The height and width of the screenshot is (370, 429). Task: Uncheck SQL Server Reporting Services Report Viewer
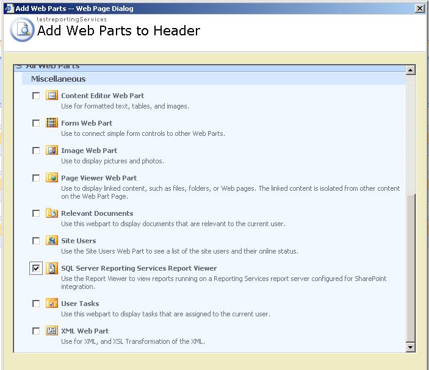(36, 268)
